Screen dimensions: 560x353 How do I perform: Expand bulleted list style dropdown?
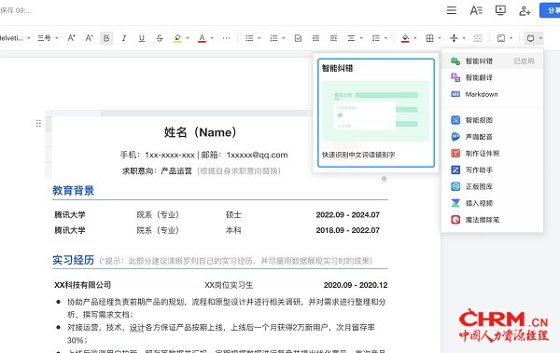pos(259,38)
